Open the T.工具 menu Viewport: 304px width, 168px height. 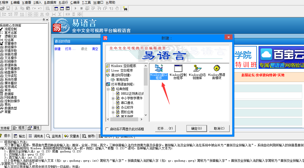pos(86,2)
